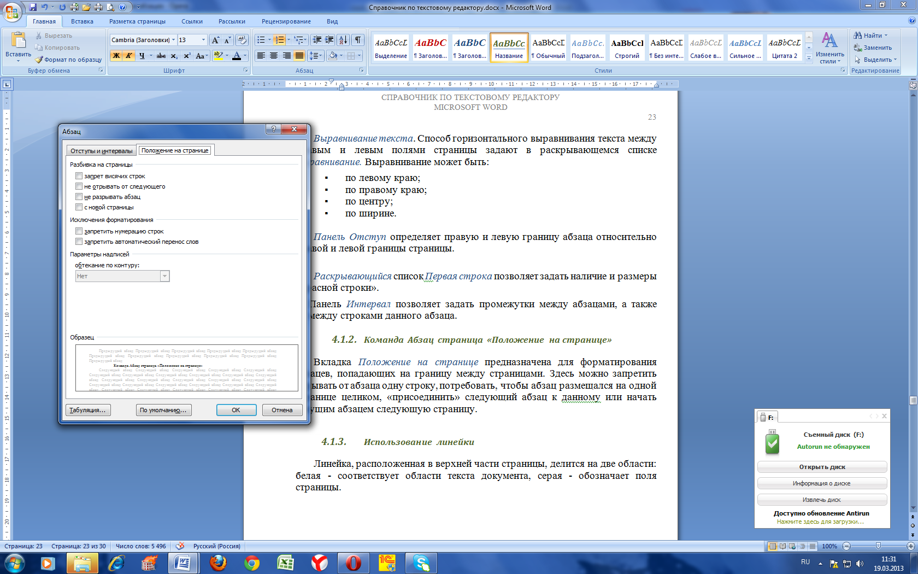
Task: Click the numbered list icon
Action: point(279,40)
